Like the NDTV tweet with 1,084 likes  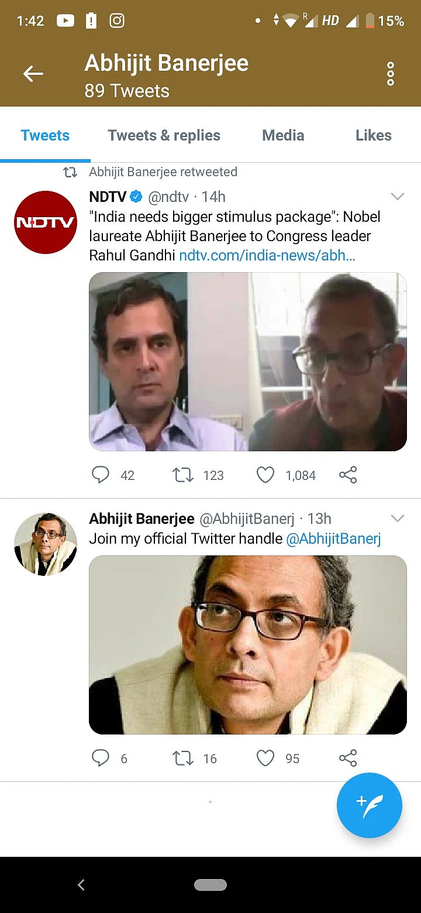265,475
